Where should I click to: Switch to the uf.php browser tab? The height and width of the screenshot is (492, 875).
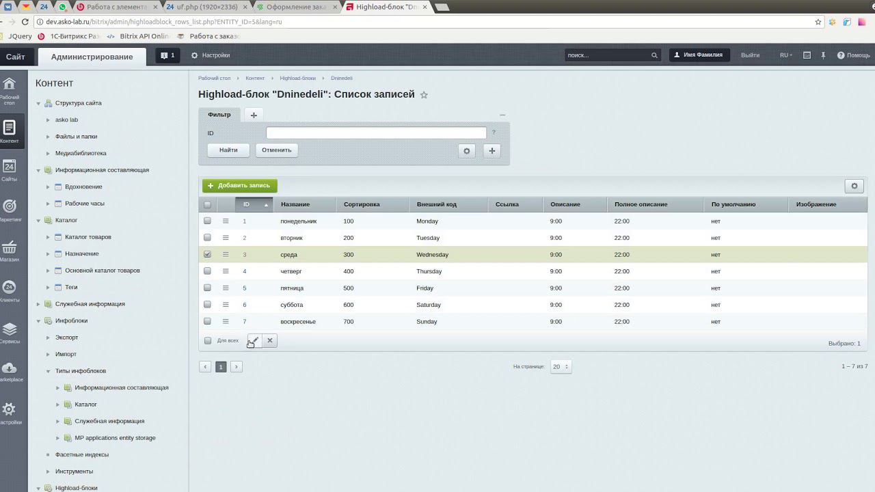coord(206,7)
